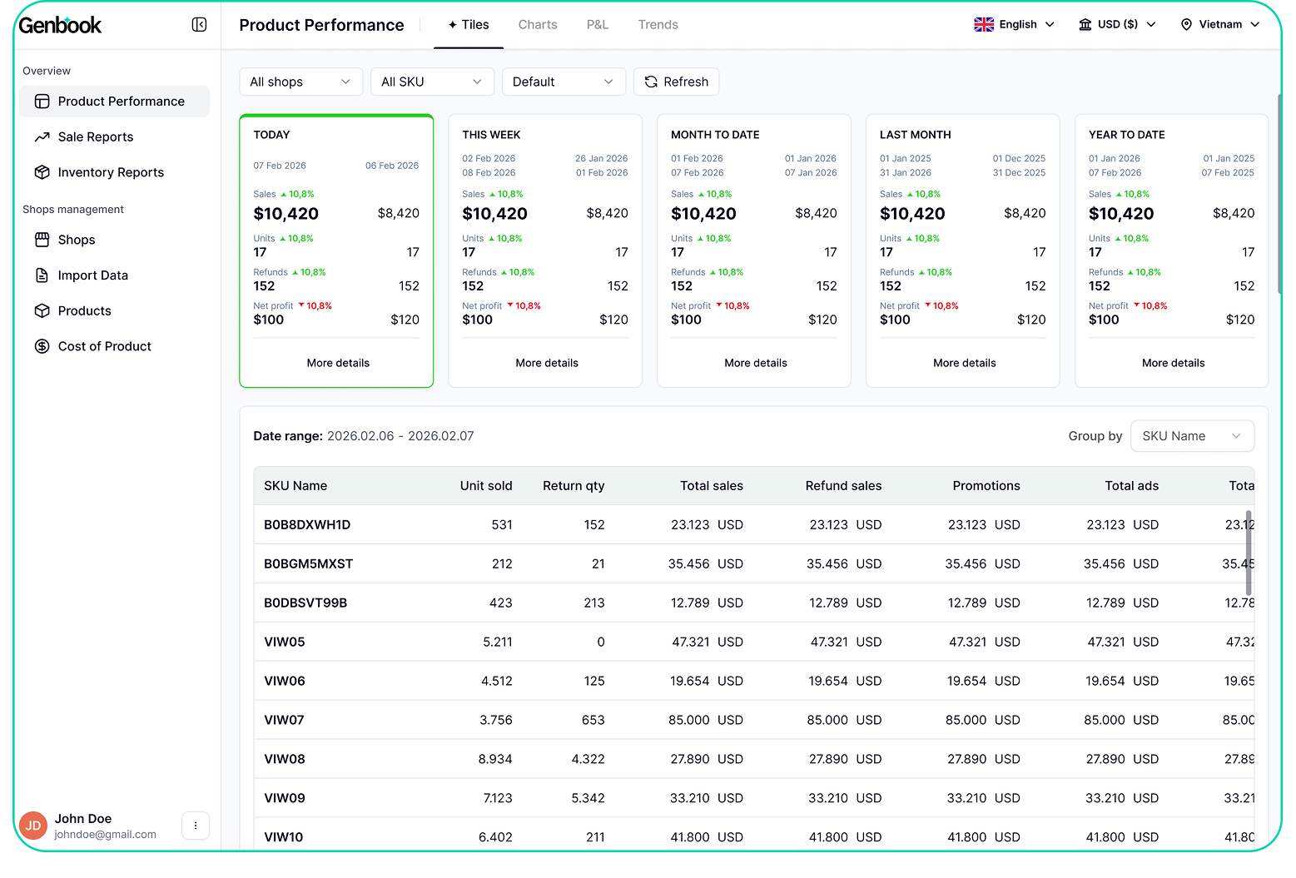Switch to the Trends tab
The width and height of the screenshot is (1296, 878).
(658, 25)
